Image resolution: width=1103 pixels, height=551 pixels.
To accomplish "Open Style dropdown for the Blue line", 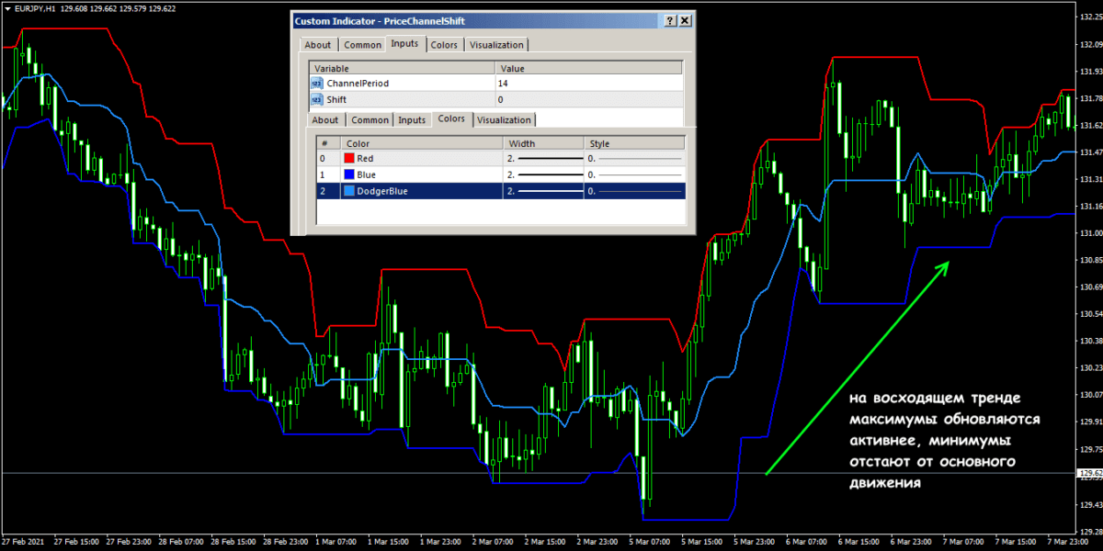I will (634, 174).
